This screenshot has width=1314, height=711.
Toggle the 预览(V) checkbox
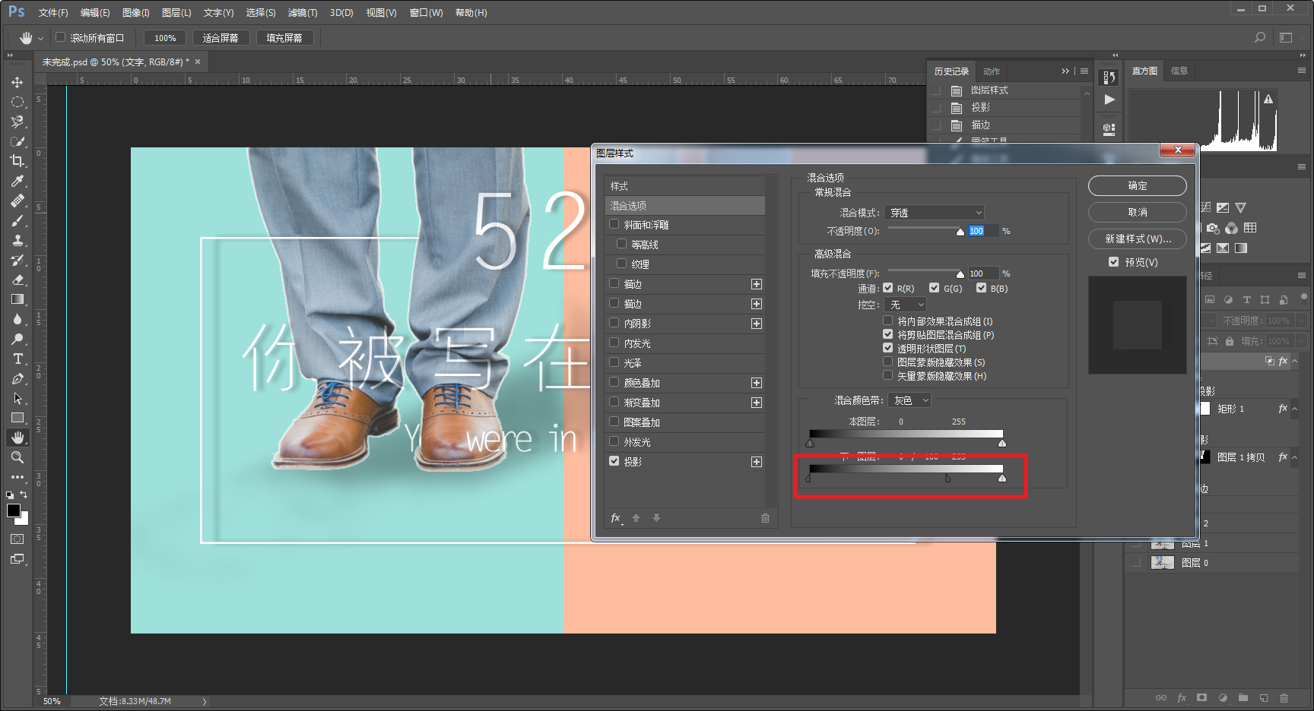click(x=1113, y=261)
